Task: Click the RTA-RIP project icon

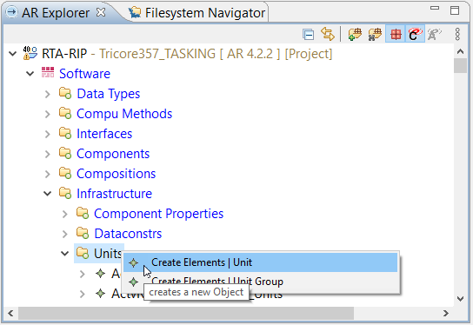Action: click(x=30, y=53)
